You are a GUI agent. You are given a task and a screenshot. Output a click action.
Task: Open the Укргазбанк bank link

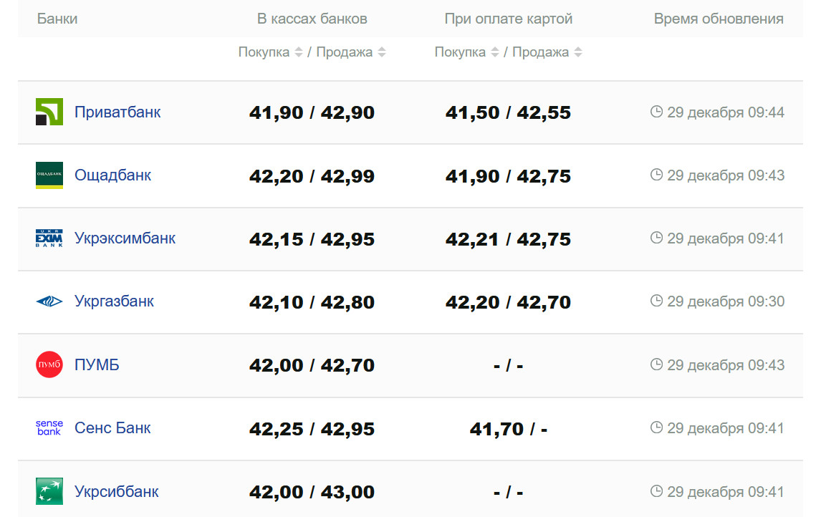pyautogui.click(x=114, y=301)
